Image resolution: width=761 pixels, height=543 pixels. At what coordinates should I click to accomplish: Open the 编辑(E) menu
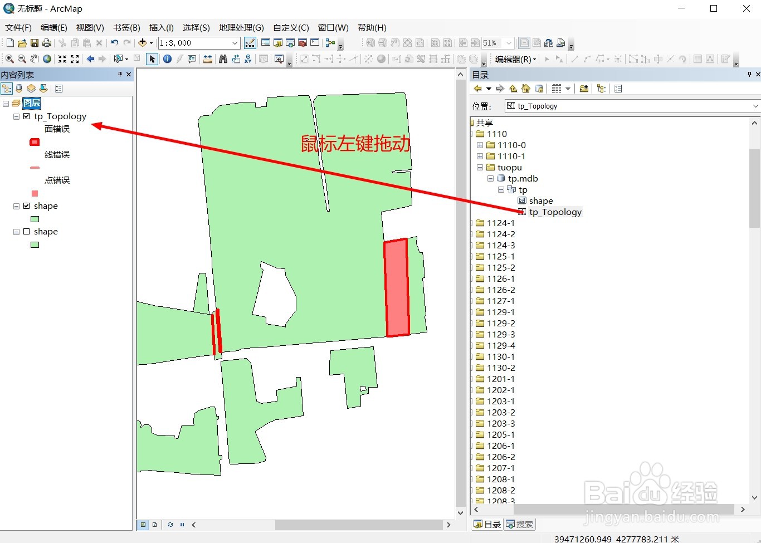click(x=54, y=27)
